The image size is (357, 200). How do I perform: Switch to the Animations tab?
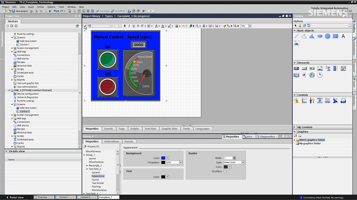coord(112,142)
